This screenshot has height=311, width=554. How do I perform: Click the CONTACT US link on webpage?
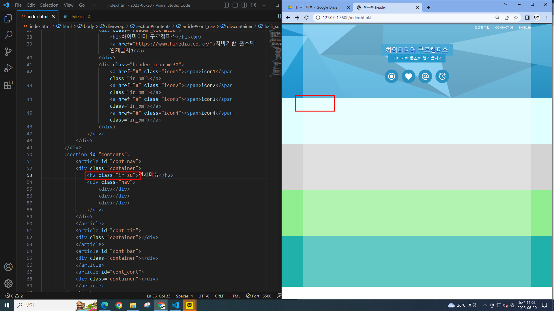point(504,28)
